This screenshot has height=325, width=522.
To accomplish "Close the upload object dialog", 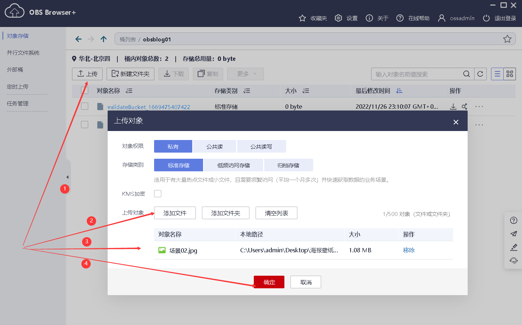I will pos(456,122).
